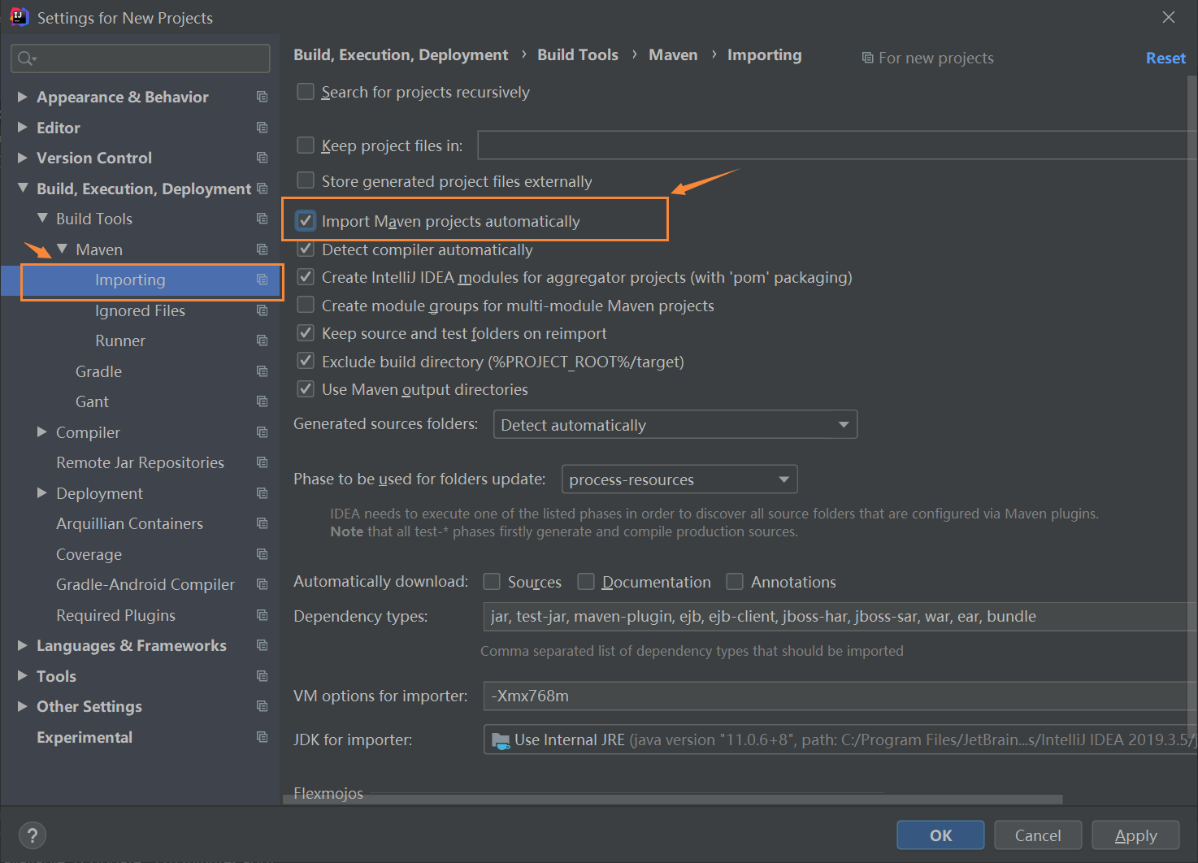Click Maven in the breadcrumb

(x=673, y=54)
